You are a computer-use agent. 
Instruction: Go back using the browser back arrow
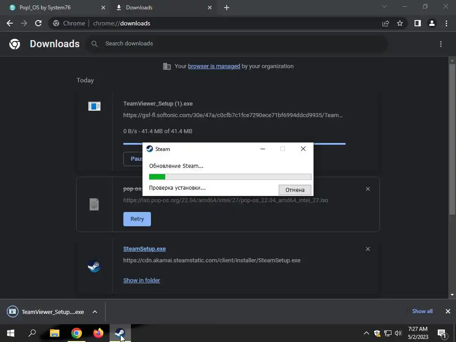point(10,23)
